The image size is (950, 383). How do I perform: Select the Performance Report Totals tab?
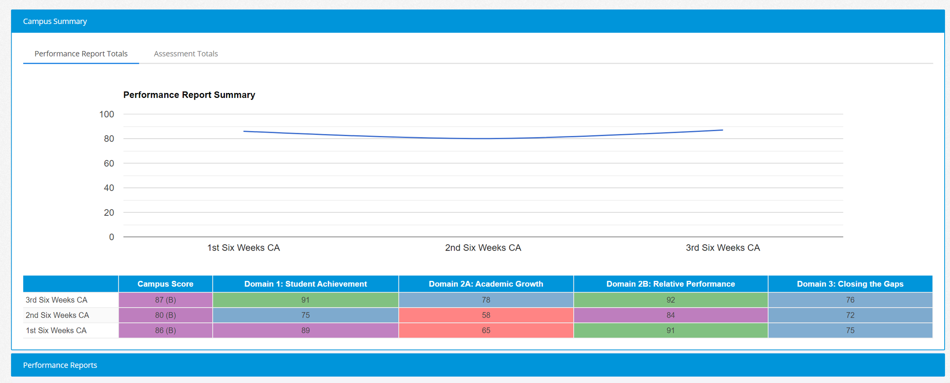click(x=81, y=54)
